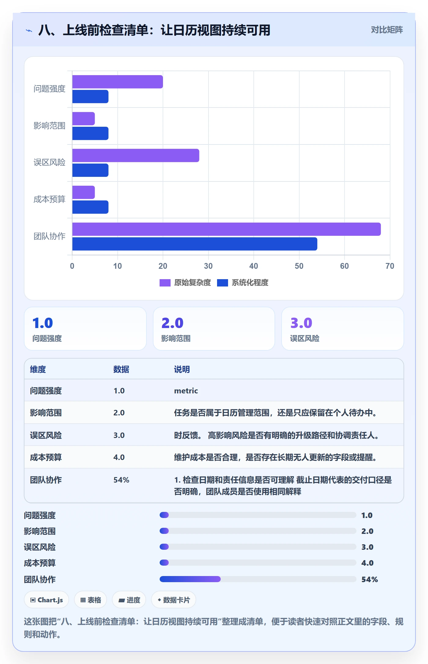Screen dimensions: 428x664
Task: Open the 3.0 误区风险 data card
Action: (x=343, y=329)
